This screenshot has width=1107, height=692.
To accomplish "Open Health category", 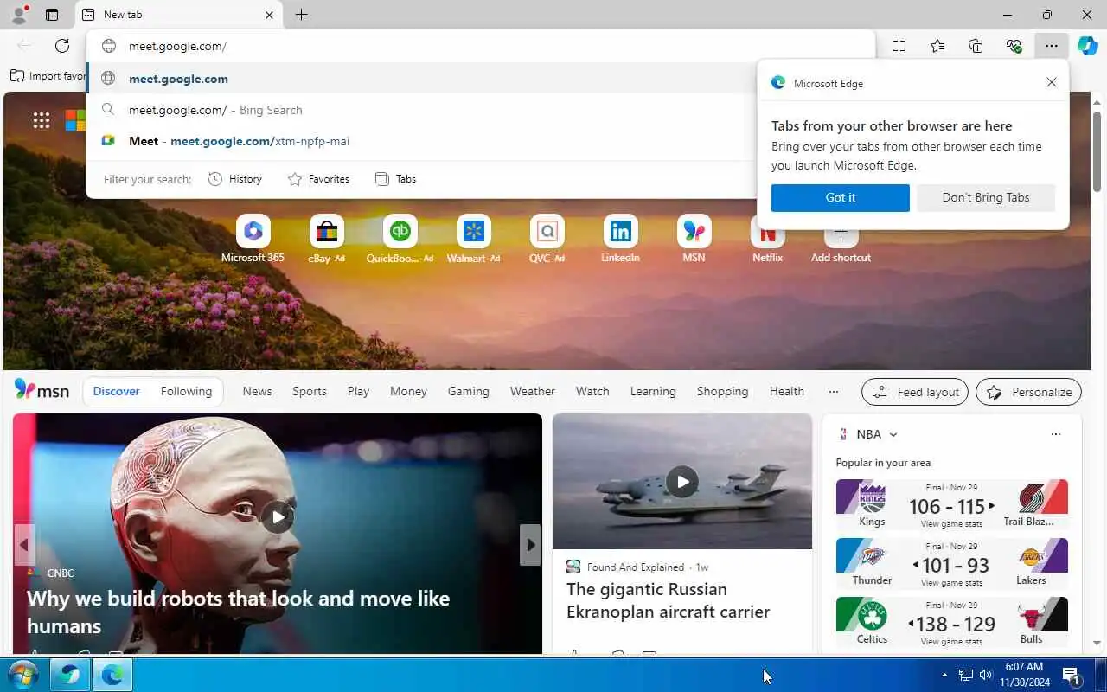I will [x=787, y=391].
